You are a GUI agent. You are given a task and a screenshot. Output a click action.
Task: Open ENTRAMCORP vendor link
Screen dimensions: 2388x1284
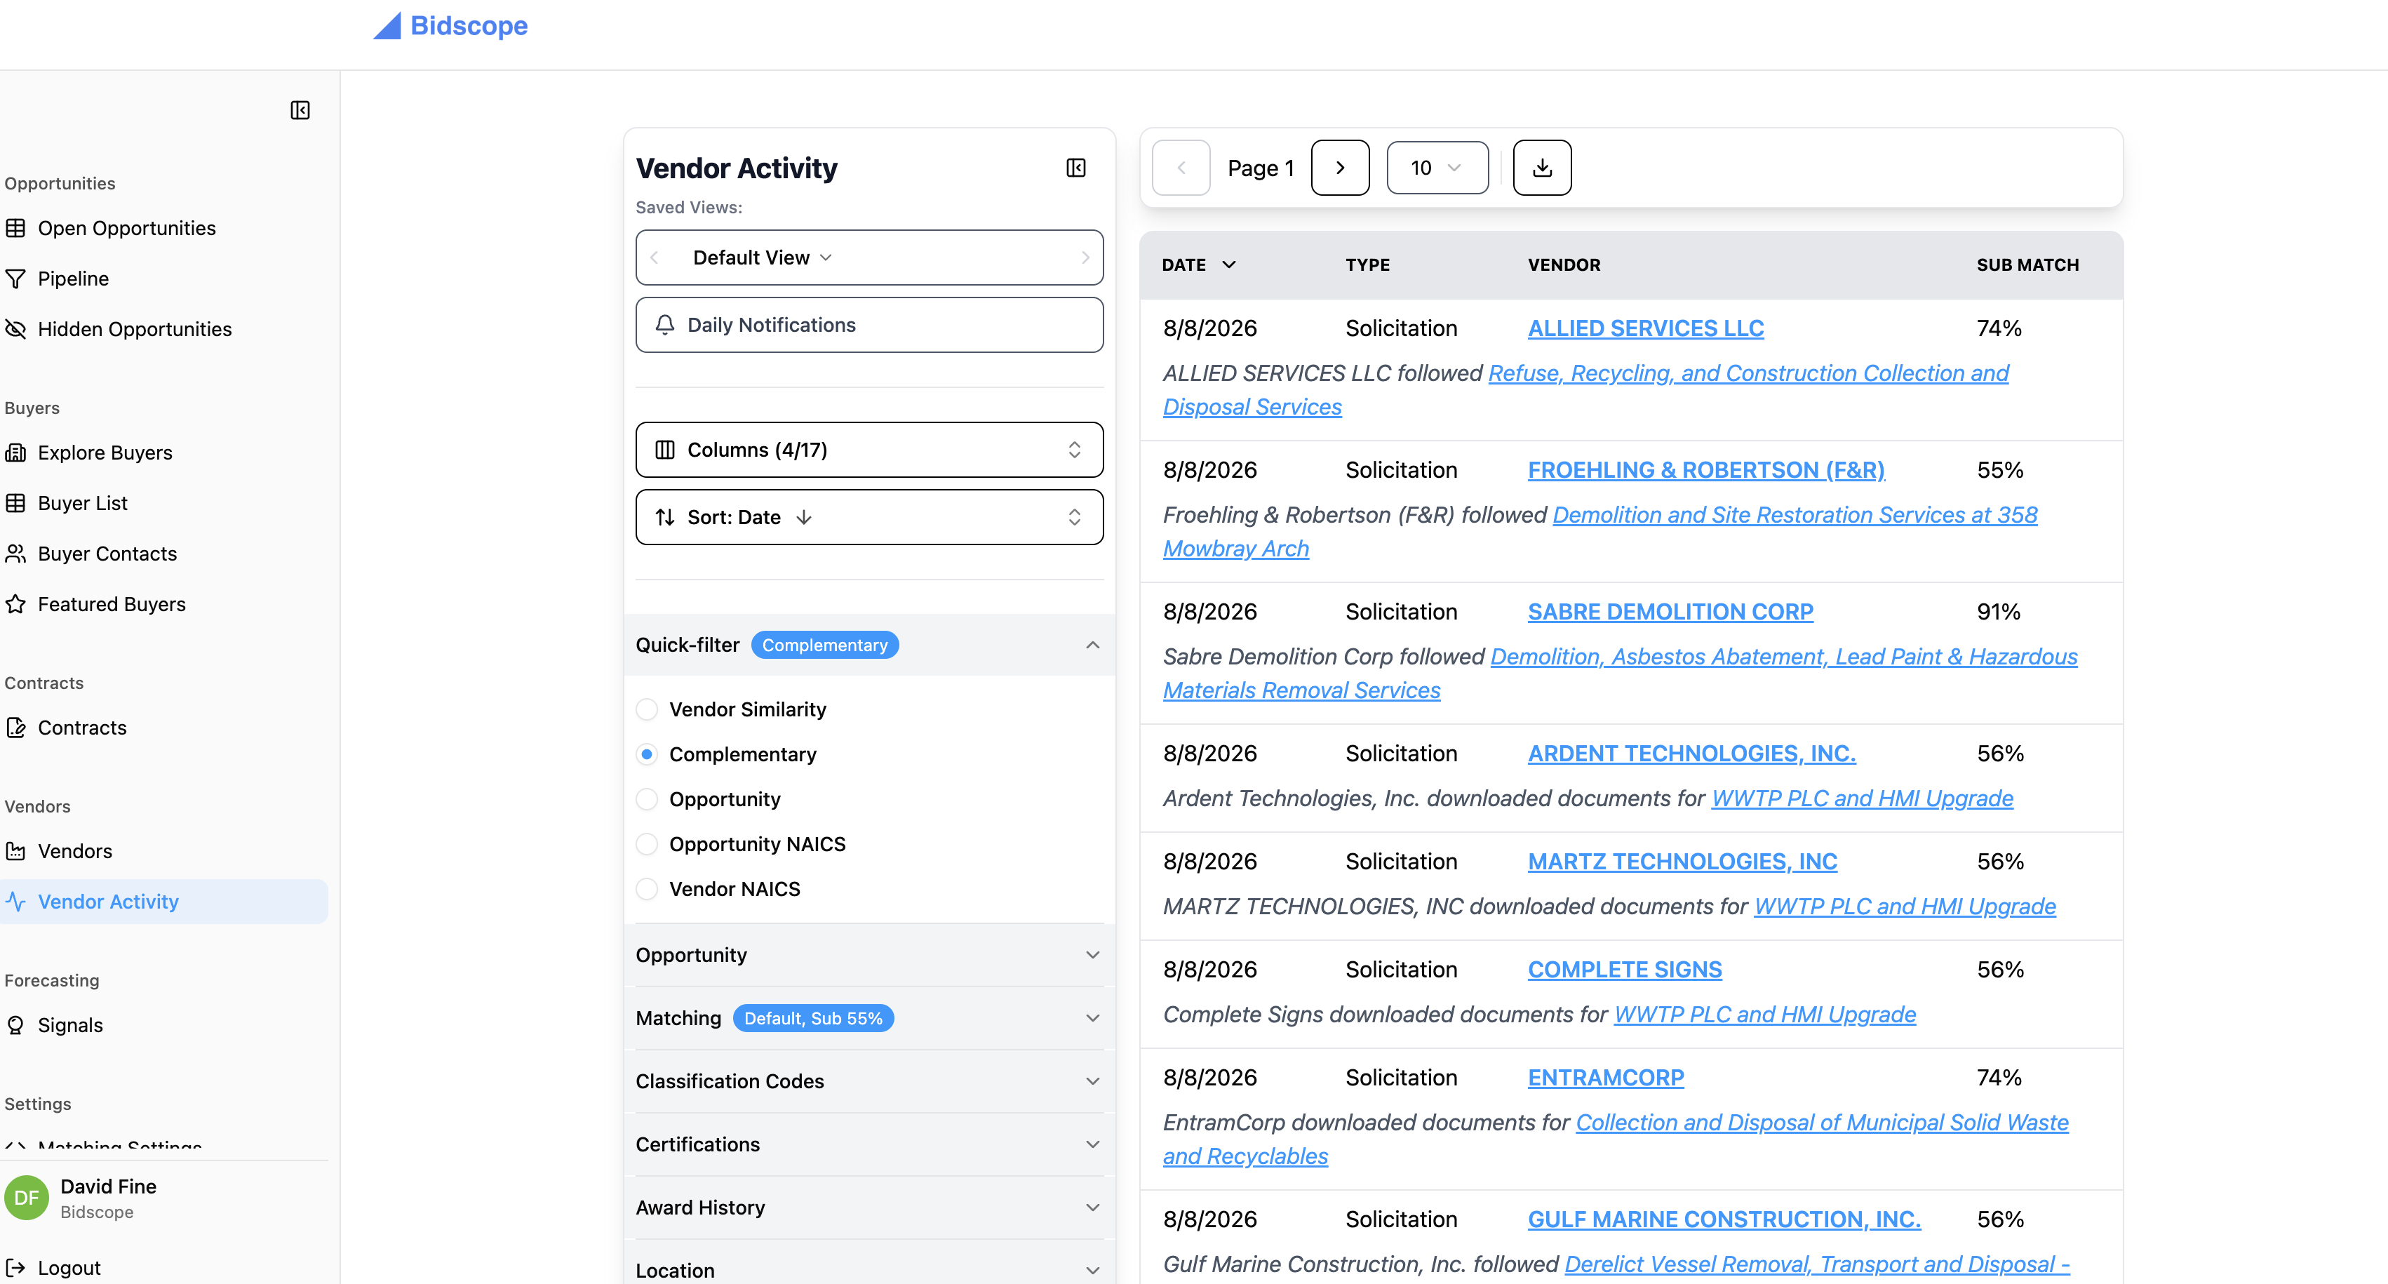tap(1606, 1077)
